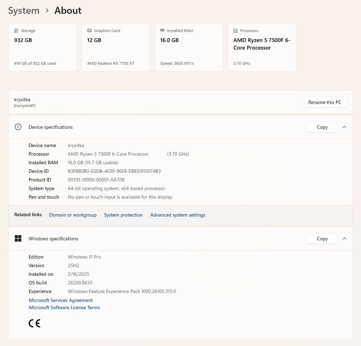This screenshot has height=346, width=361.
Task: Copy device specifications
Action: coord(322,127)
